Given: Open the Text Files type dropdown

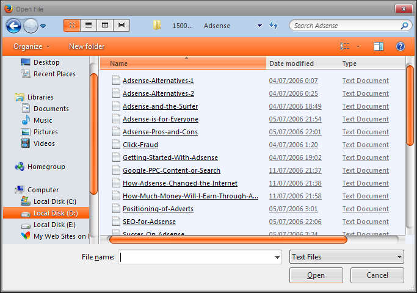Looking at the screenshot, I should point(347,257).
